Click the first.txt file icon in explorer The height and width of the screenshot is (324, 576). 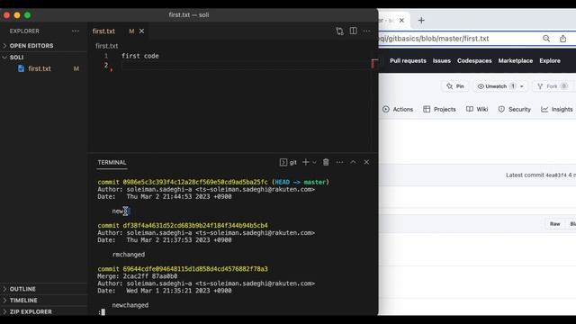pos(21,68)
